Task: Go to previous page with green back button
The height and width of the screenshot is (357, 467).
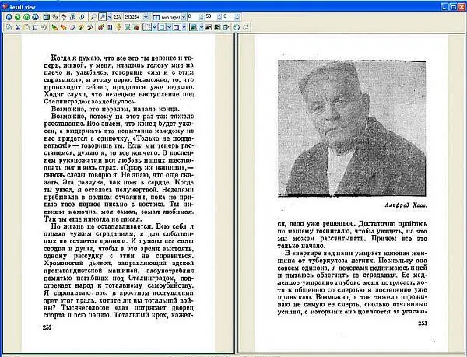Action: [18, 17]
